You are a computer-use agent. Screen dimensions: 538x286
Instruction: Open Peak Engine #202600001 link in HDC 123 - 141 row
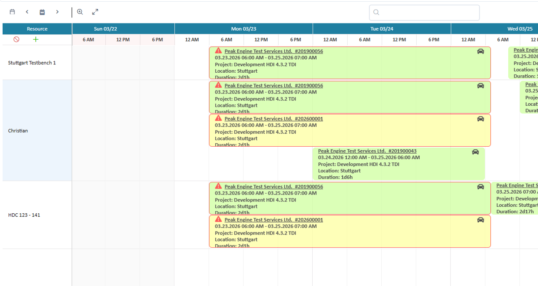click(274, 219)
